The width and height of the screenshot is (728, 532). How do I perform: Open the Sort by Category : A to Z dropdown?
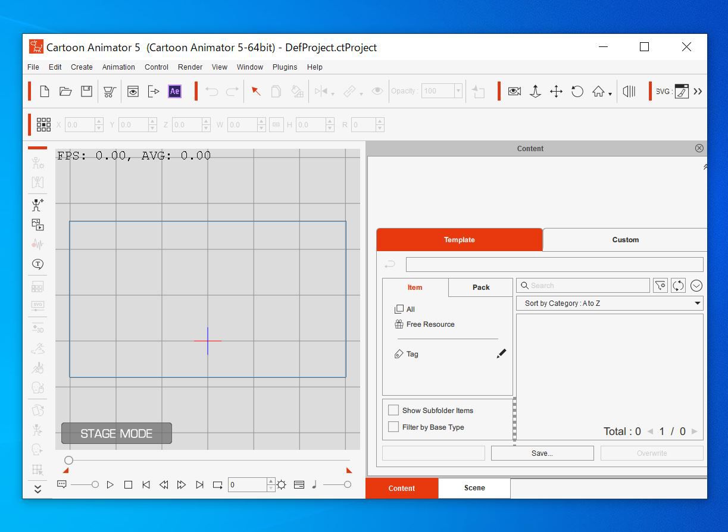tap(610, 303)
